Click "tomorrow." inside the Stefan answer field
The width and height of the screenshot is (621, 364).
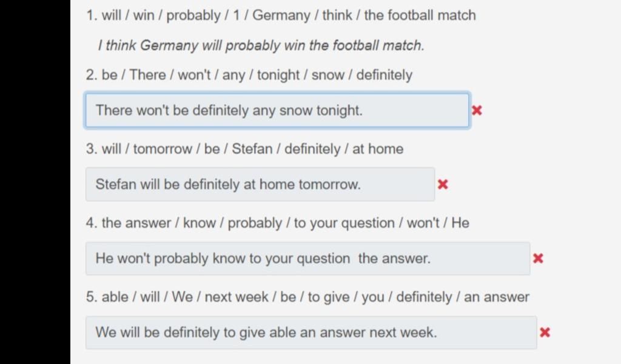[328, 185]
